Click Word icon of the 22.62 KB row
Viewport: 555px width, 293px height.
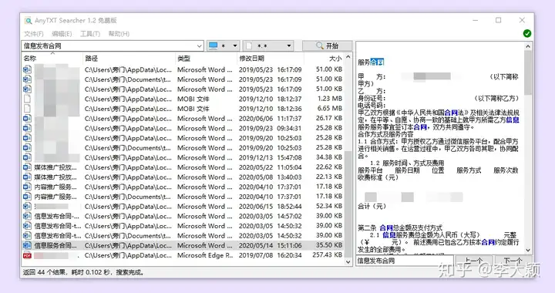27,167
